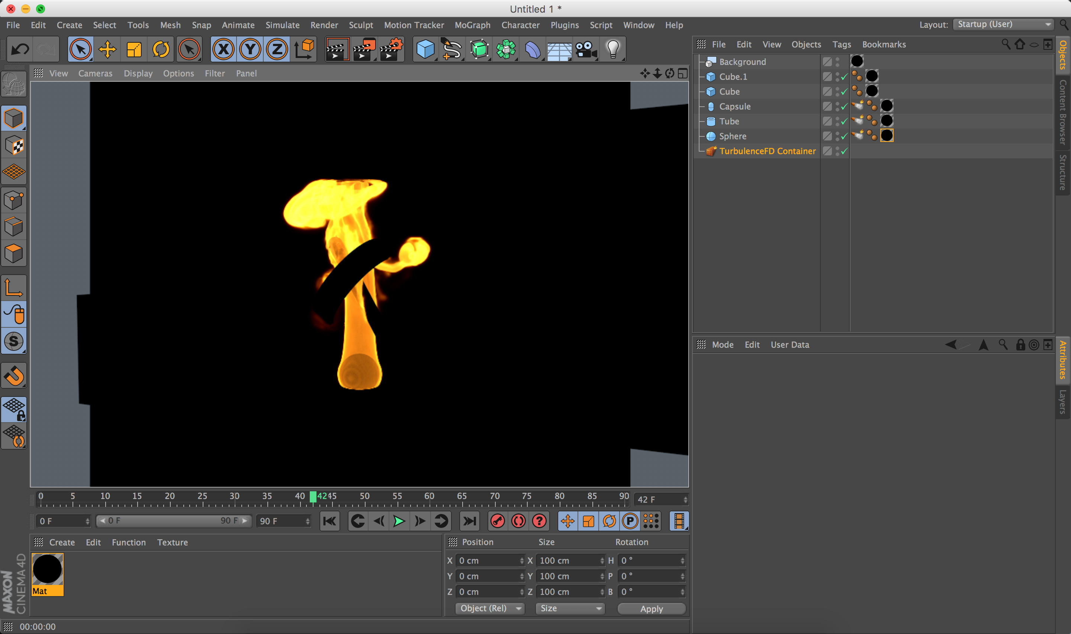This screenshot has height=634, width=1071.
Task: Open Attributes User Data menu
Action: (790, 345)
